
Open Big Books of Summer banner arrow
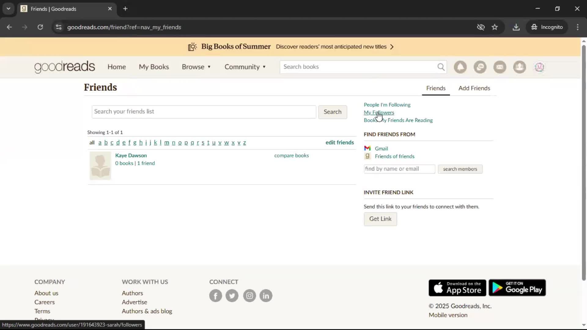[392, 47]
